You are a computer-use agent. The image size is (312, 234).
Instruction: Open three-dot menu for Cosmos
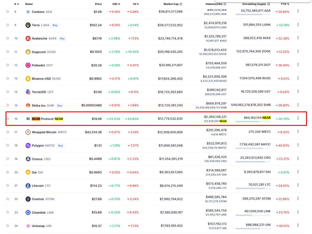[x=298, y=199]
